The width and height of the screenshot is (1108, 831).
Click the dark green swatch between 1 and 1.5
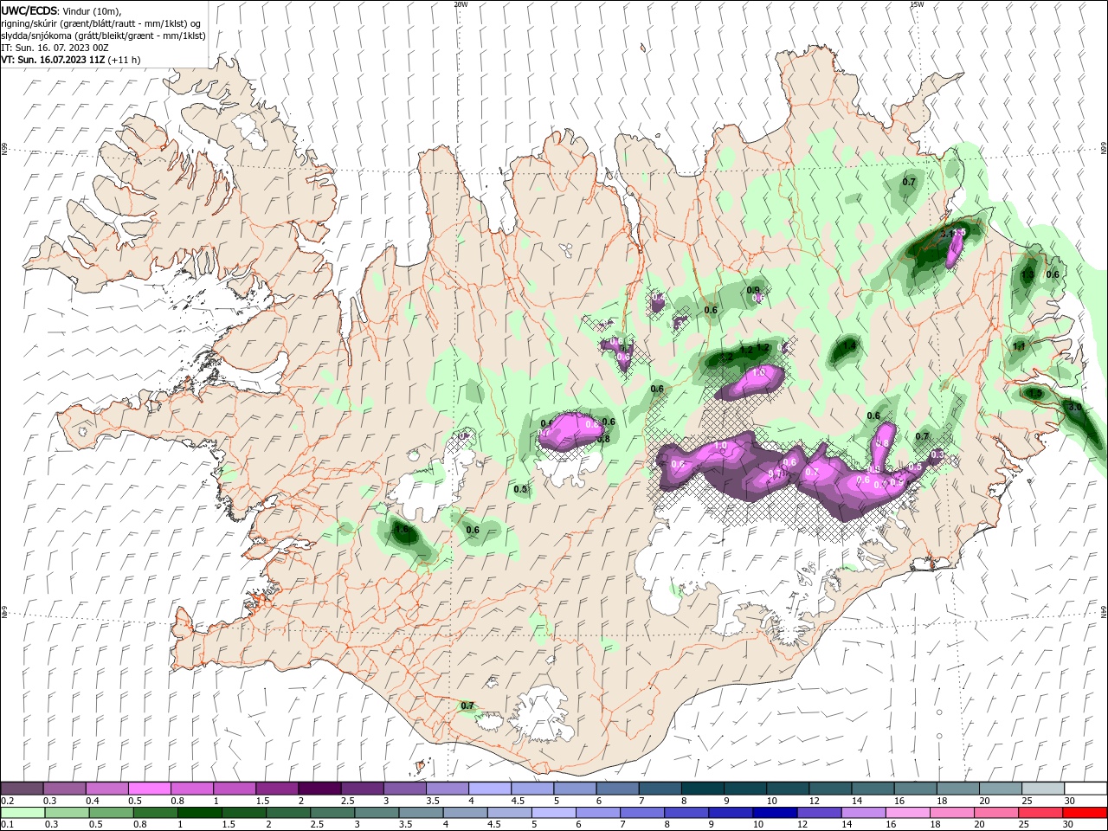[x=199, y=813]
